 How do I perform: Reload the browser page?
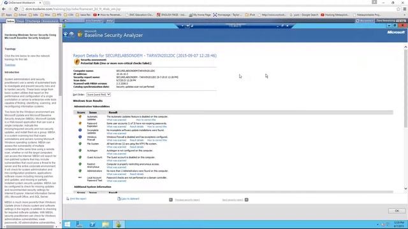point(16,9)
